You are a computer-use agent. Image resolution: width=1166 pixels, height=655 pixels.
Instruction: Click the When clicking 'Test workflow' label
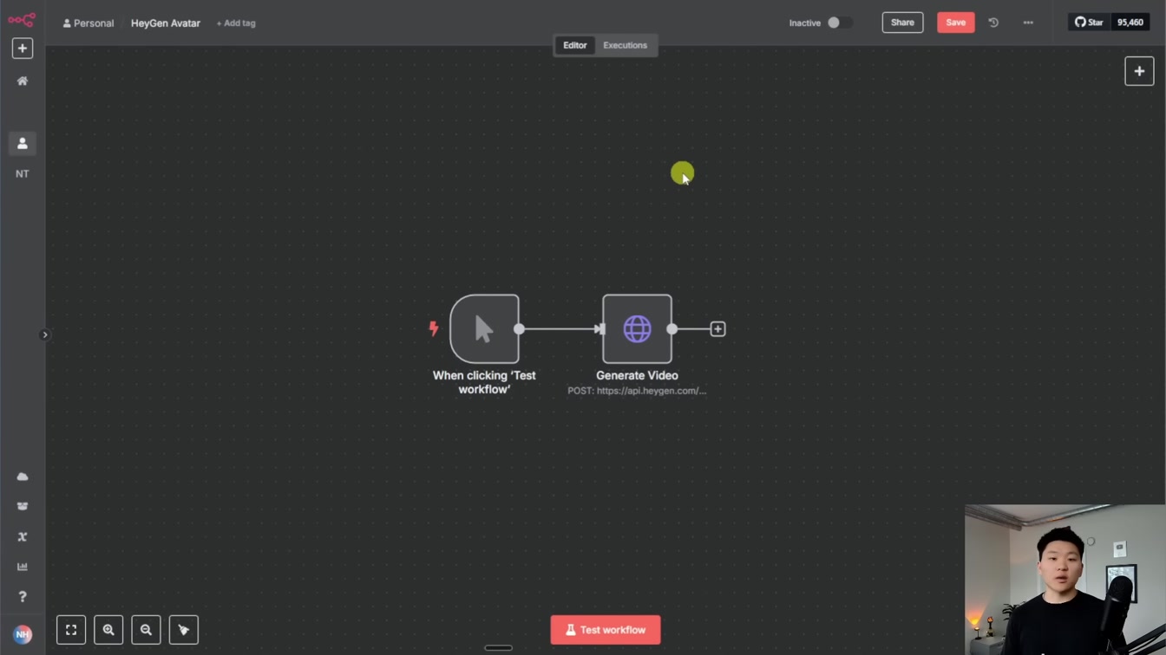click(x=484, y=382)
